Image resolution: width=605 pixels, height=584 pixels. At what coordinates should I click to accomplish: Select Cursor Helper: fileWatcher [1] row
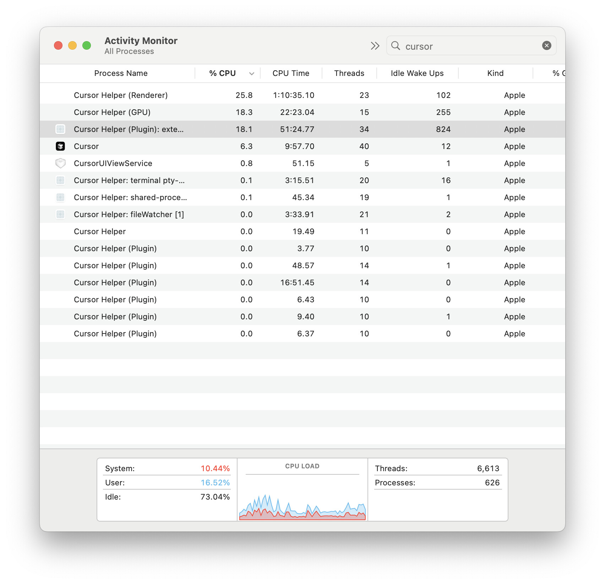click(302, 214)
